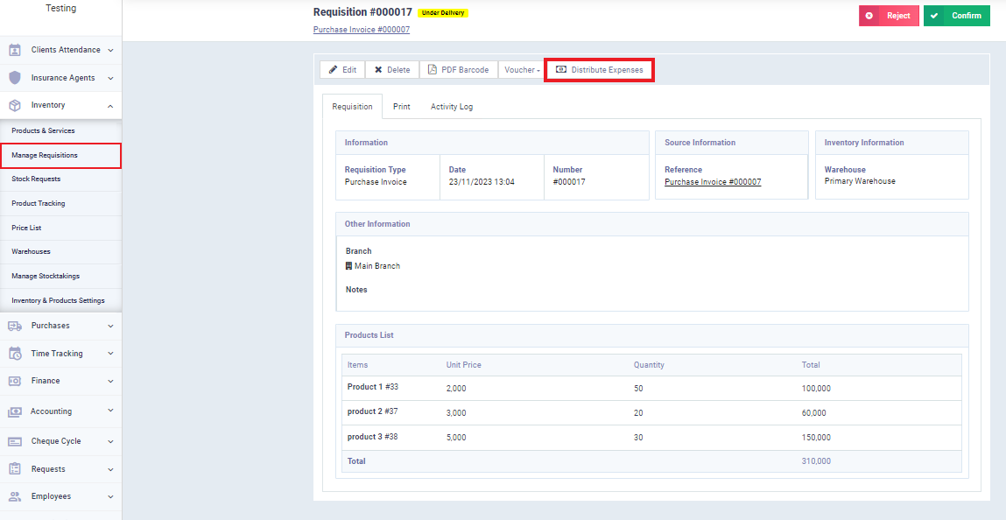Click the Requests clipboard icon
Viewport: 1006px width, 520px height.
pyautogui.click(x=15, y=469)
